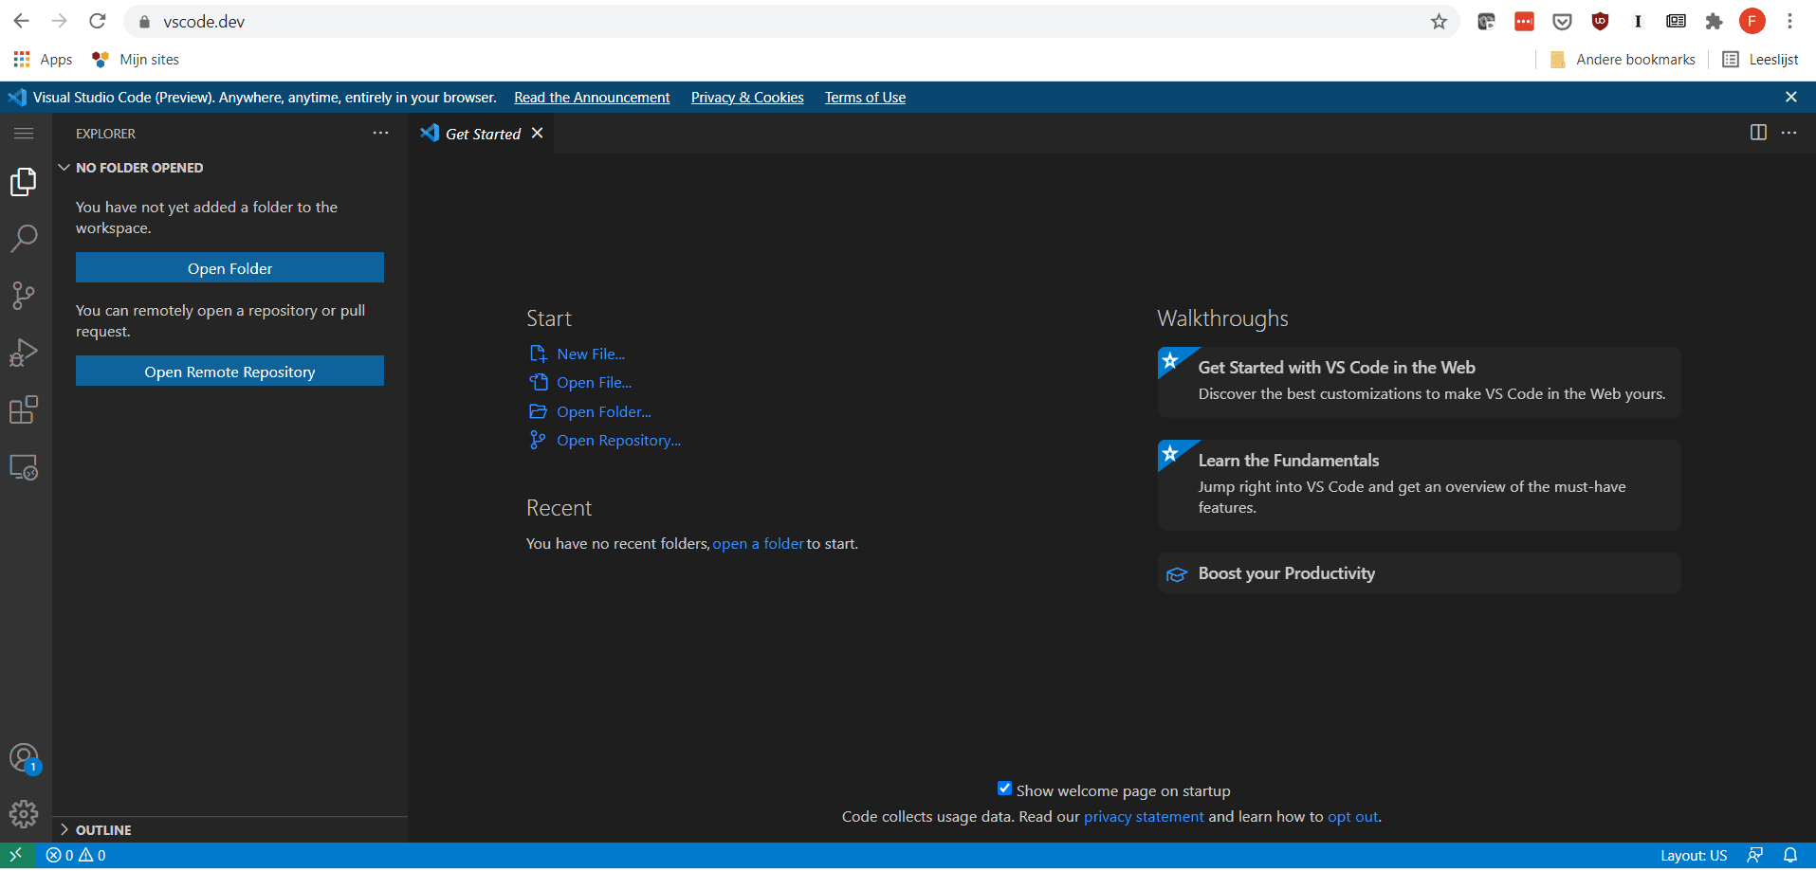Open the Remote Explorer view

[24, 467]
